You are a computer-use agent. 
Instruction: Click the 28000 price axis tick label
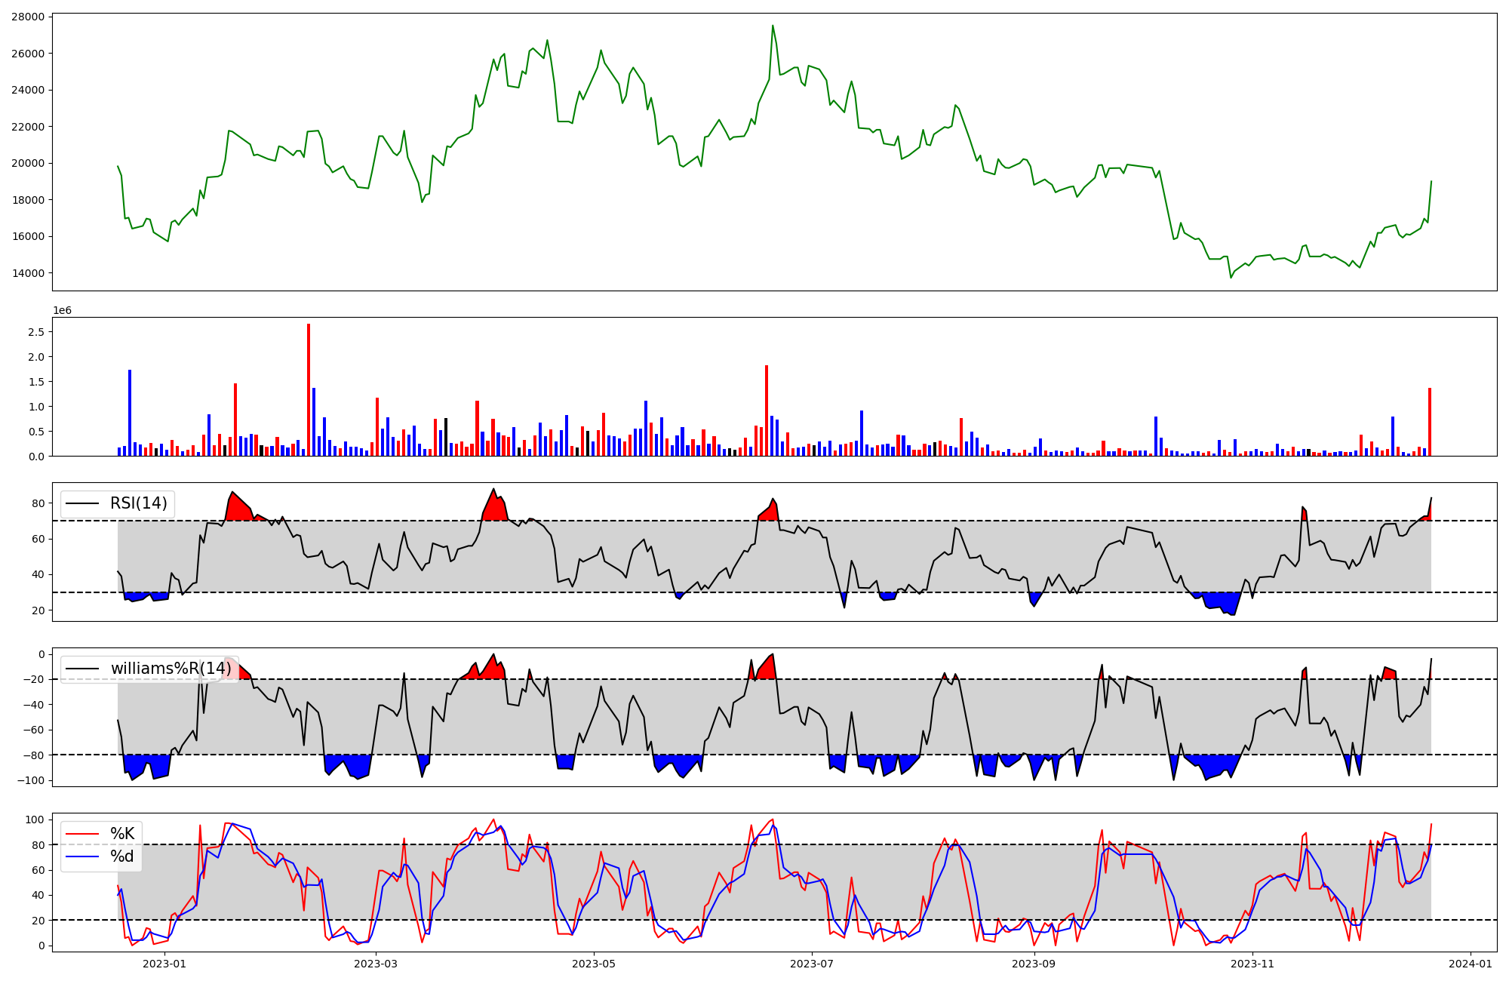click(x=27, y=17)
